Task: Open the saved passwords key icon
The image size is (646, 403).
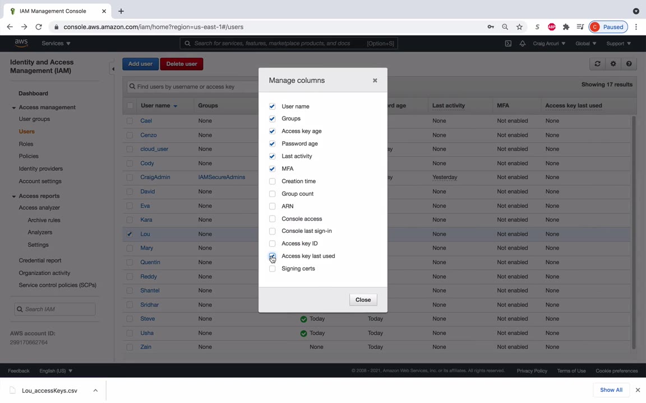Action: (491, 27)
